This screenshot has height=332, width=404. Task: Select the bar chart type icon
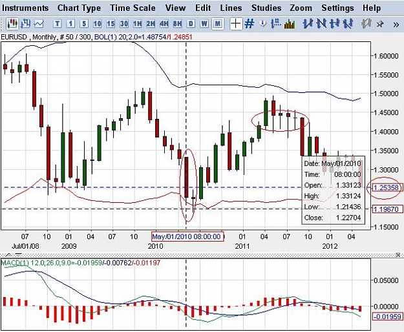pos(25,24)
